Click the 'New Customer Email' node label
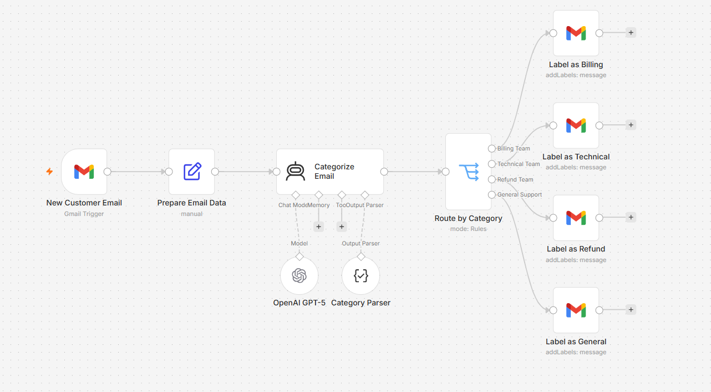This screenshot has height=392, width=711. coord(84,203)
